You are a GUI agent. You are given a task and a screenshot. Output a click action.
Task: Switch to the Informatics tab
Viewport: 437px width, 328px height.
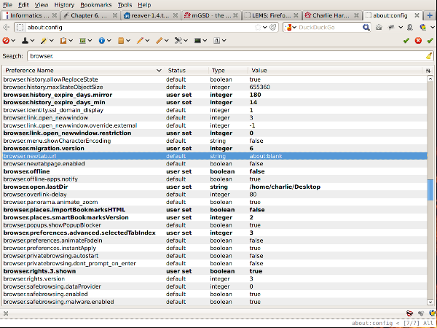[30, 15]
